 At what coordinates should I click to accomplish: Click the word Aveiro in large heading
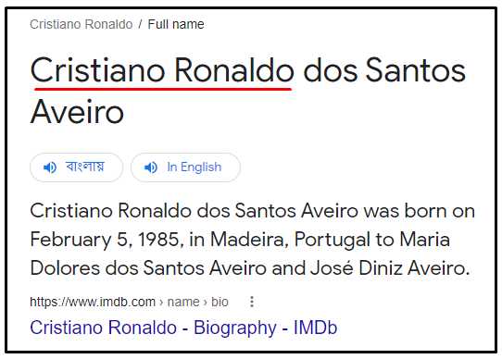click(x=77, y=112)
